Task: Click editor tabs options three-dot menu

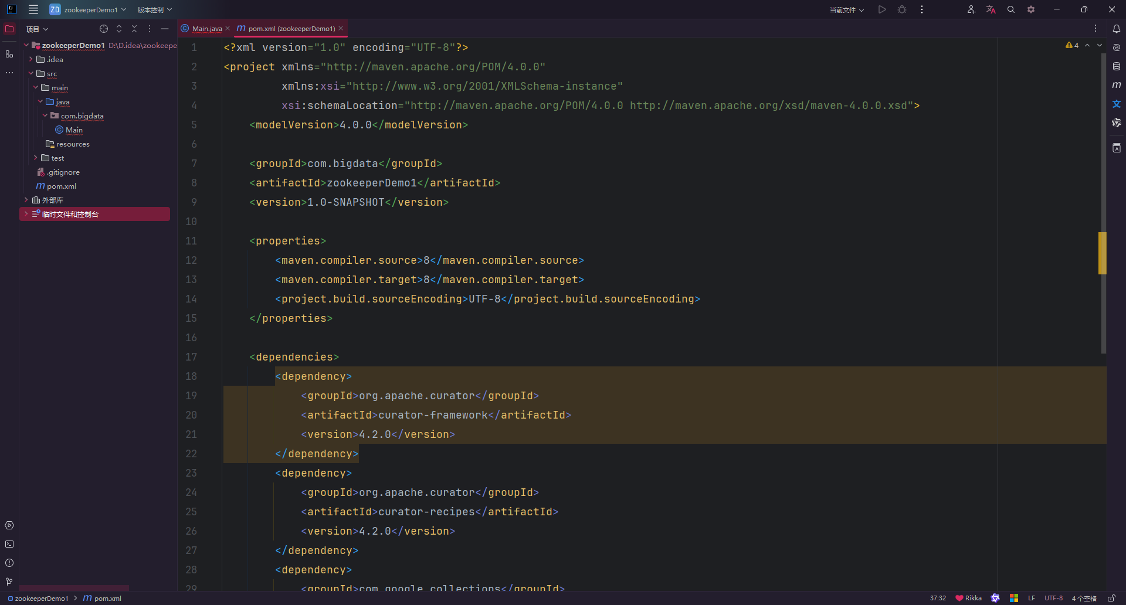Action: 1096,28
